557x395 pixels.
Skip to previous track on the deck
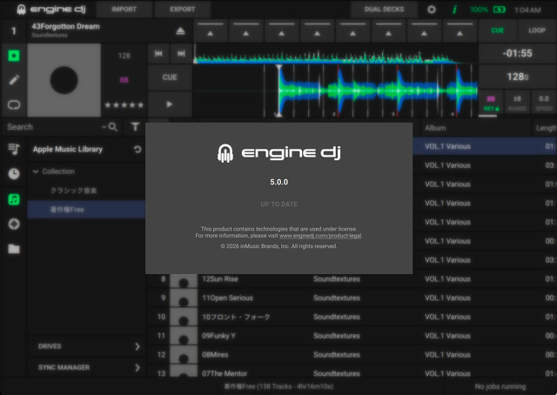pyautogui.click(x=158, y=54)
